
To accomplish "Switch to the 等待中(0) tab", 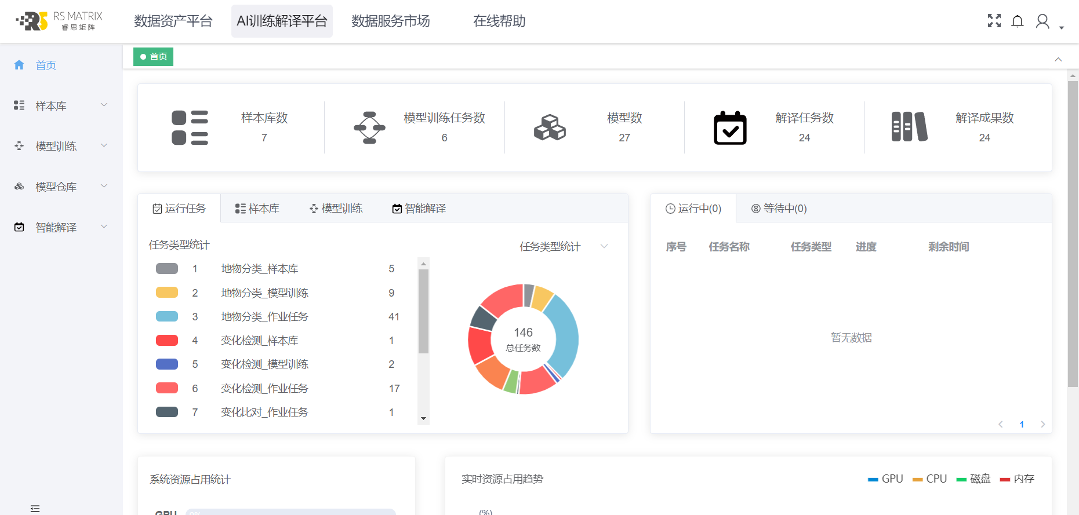I will (x=779, y=209).
